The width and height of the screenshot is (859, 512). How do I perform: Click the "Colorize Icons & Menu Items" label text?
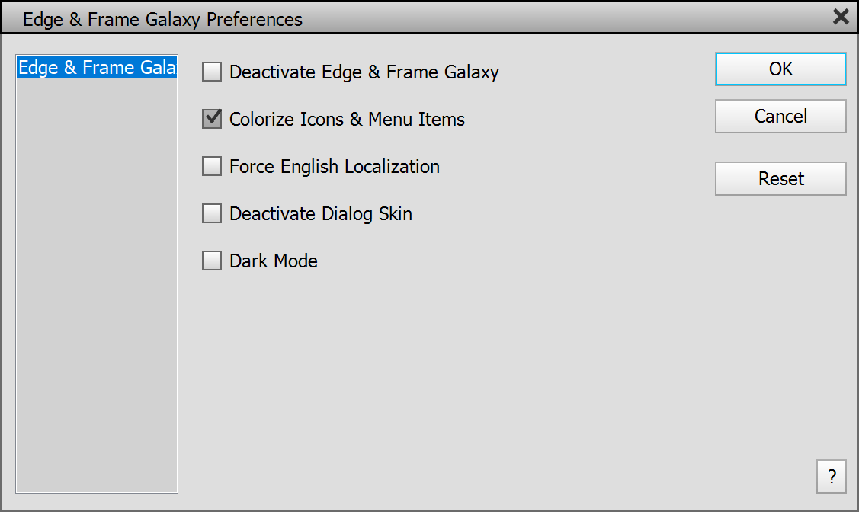click(x=347, y=120)
